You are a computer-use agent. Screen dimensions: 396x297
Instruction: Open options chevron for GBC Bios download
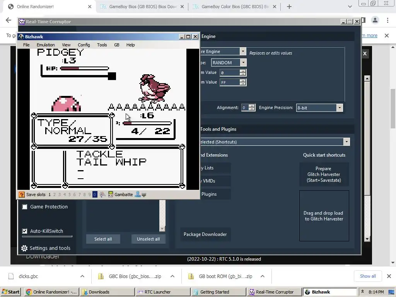pos(172,276)
